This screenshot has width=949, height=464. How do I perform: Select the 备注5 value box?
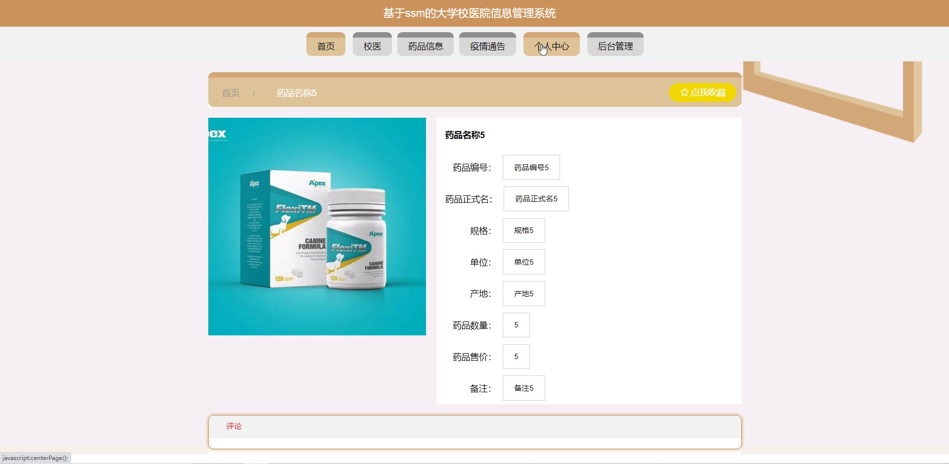524,388
